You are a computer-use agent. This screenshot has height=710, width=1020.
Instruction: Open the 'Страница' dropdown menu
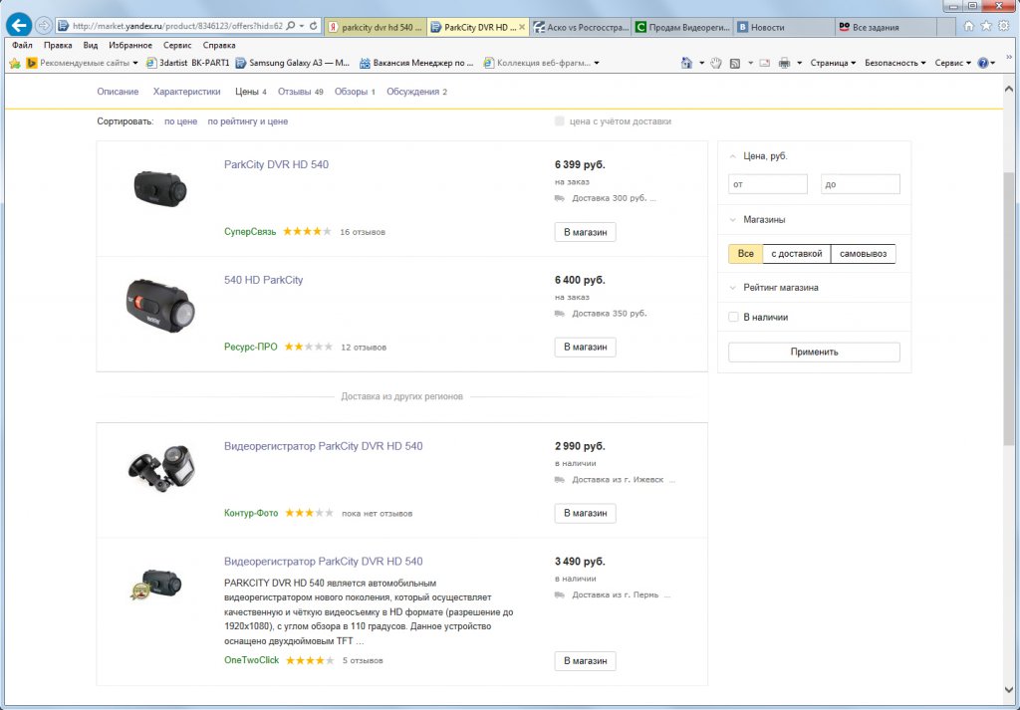click(833, 63)
